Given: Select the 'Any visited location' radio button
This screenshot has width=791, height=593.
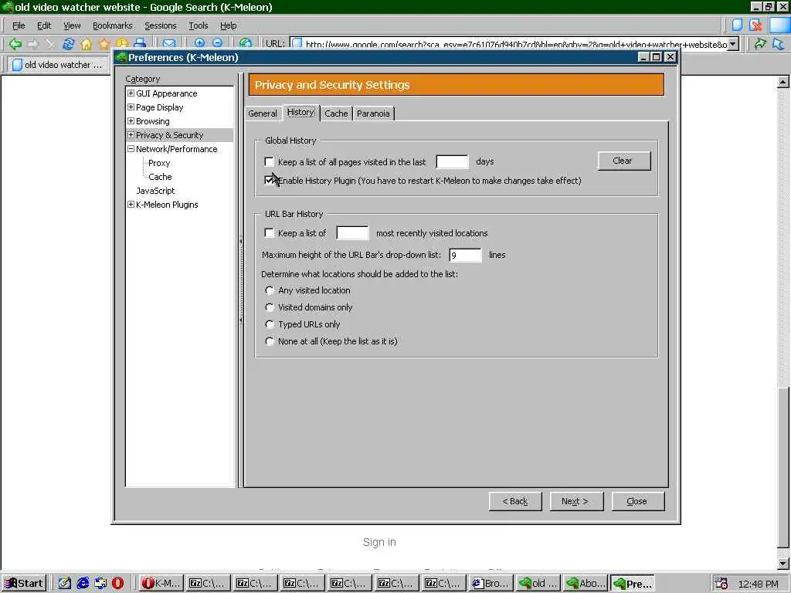Looking at the screenshot, I should (x=270, y=290).
